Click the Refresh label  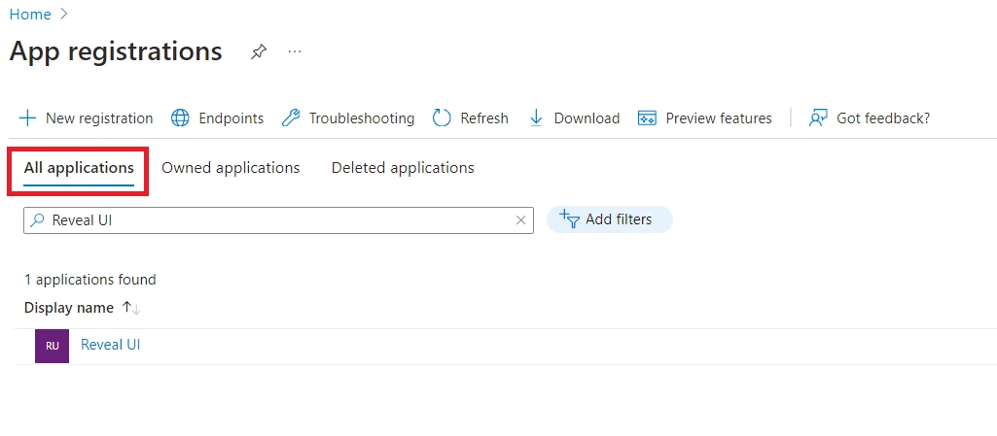tap(484, 118)
